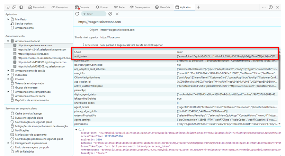Select Armazenamento em Cache
Screen dimensions: 285x156
coord(30,96)
